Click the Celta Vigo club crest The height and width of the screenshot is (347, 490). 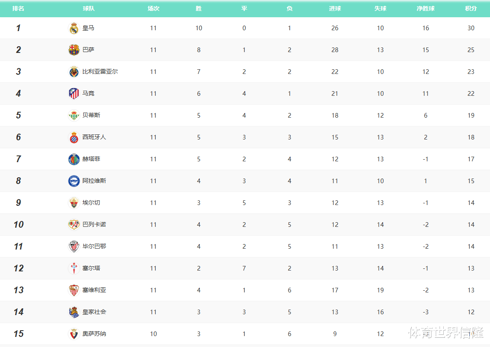74,268
